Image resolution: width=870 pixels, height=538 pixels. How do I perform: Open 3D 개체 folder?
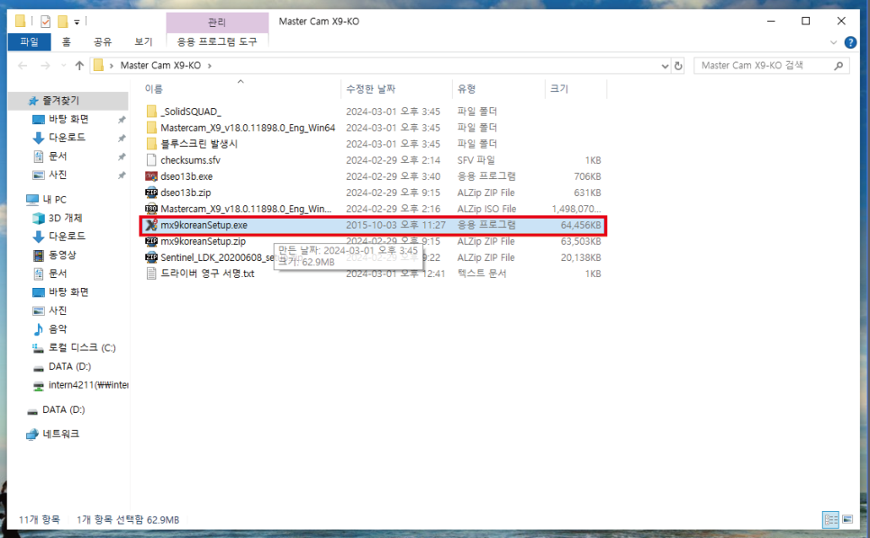pos(65,218)
